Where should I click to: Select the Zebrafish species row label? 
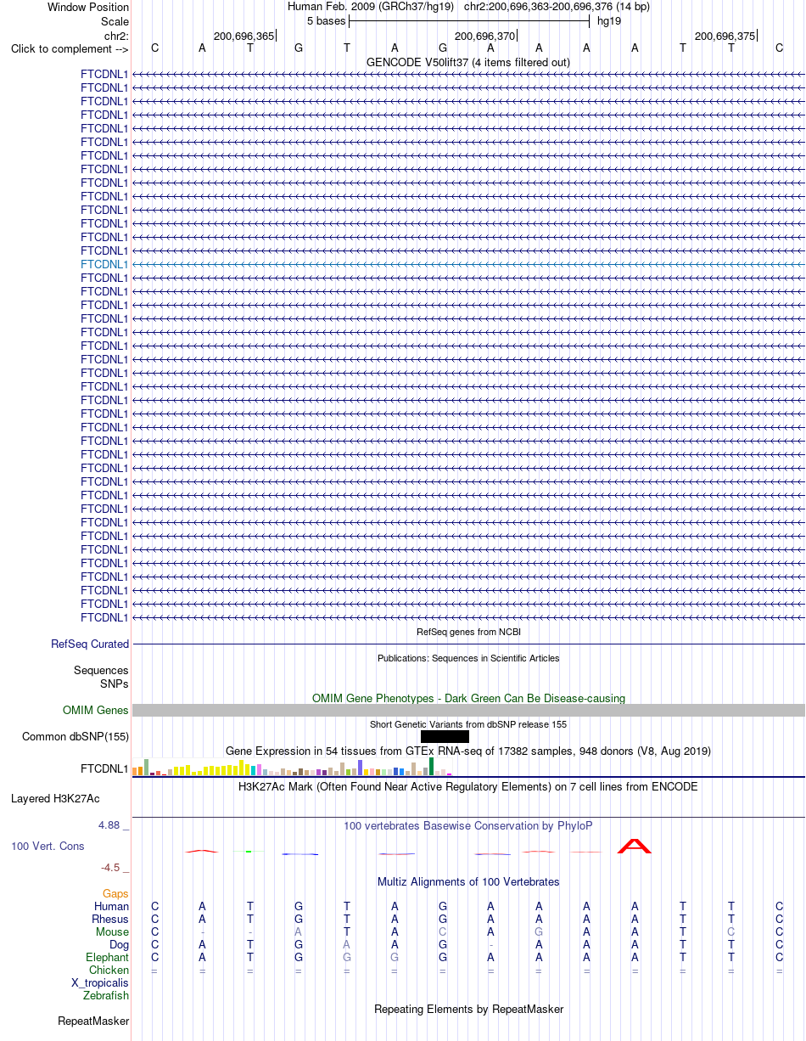coord(106,996)
